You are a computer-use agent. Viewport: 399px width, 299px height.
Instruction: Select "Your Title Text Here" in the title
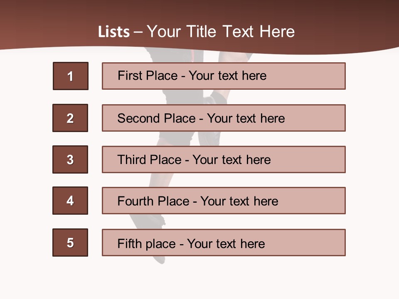[221, 32]
